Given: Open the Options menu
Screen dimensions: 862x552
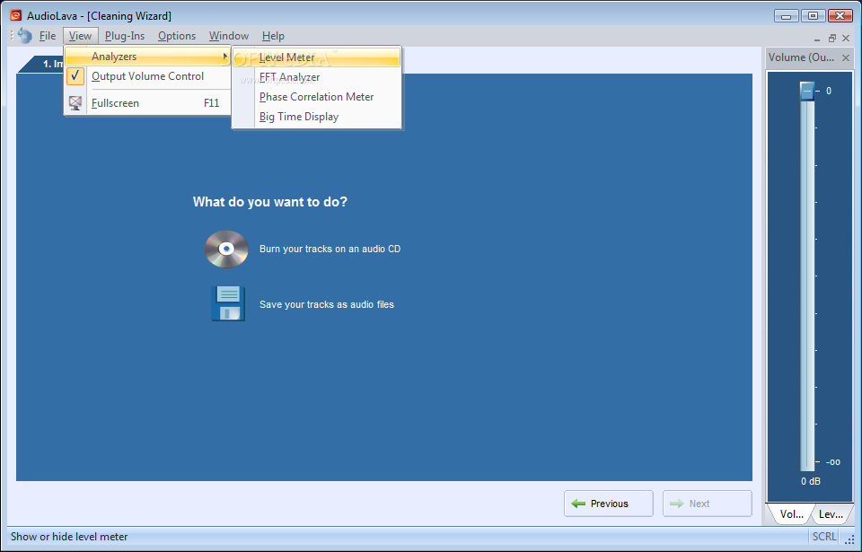Looking at the screenshot, I should [177, 36].
